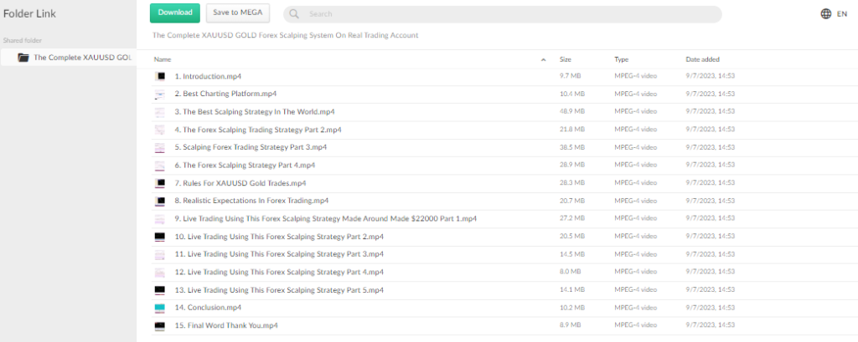Click the folder path breadcrumb under toolbar
The width and height of the screenshot is (858, 342).
click(285, 35)
